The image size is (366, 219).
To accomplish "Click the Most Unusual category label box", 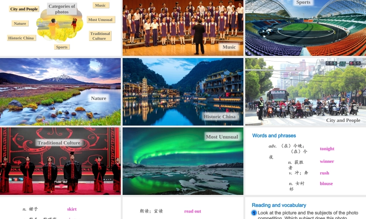I will pyautogui.click(x=100, y=20).
